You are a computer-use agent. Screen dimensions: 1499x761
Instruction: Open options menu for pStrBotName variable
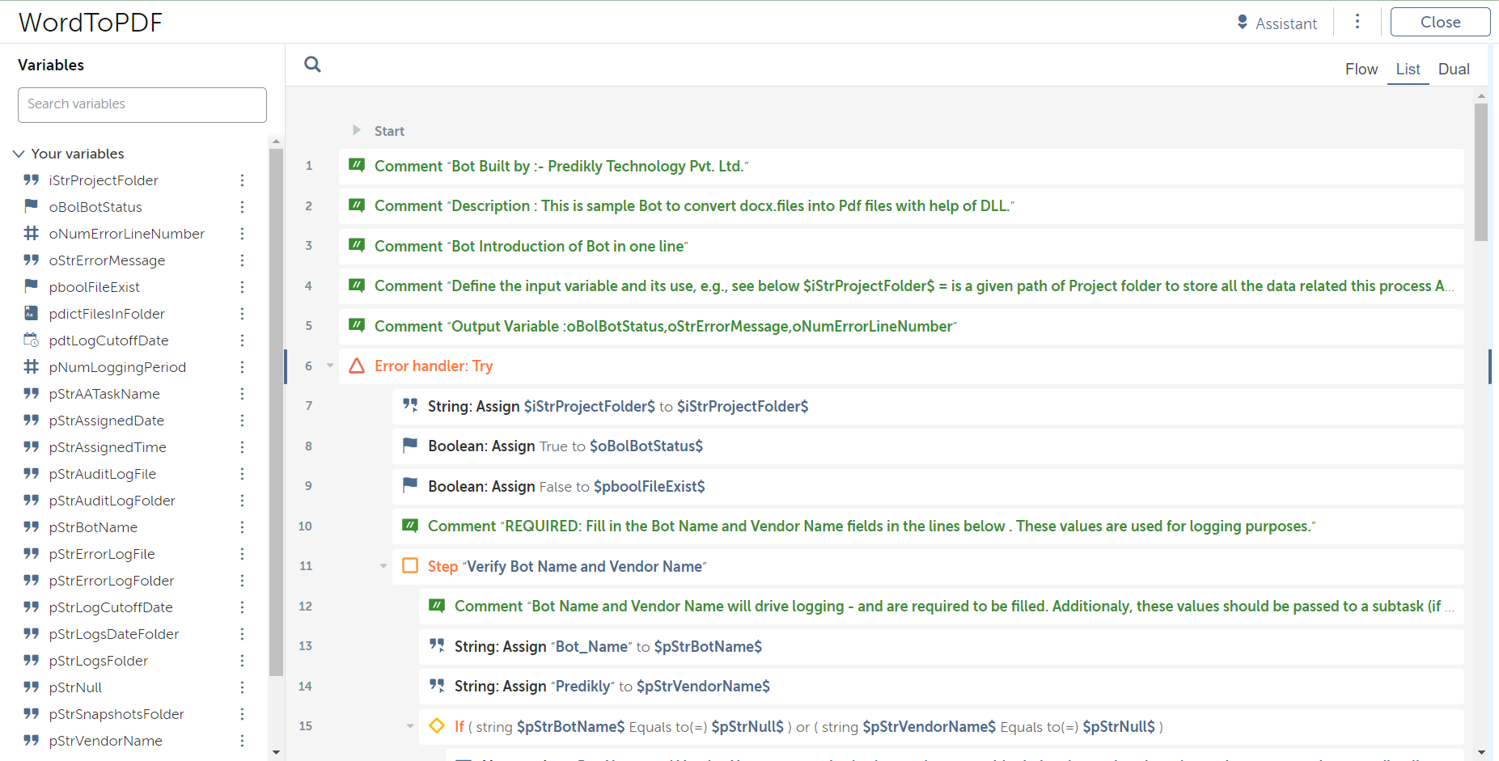(242, 527)
